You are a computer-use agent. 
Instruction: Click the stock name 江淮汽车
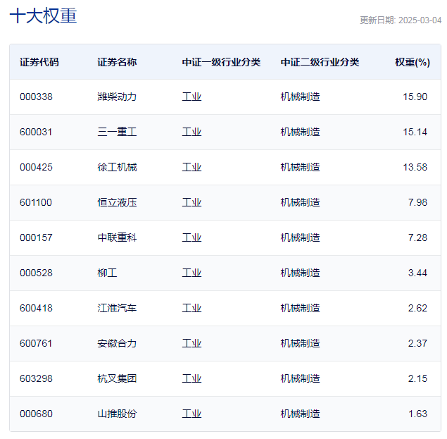click(117, 308)
